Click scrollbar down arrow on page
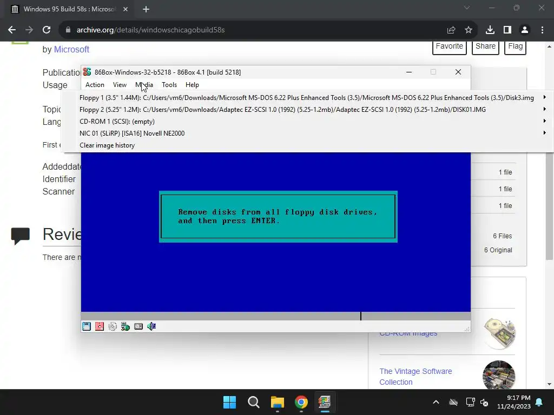The width and height of the screenshot is (554, 415). pos(550,384)
